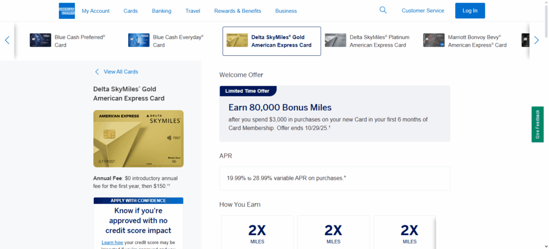Open the Customer Service link

tap(422, 11)
